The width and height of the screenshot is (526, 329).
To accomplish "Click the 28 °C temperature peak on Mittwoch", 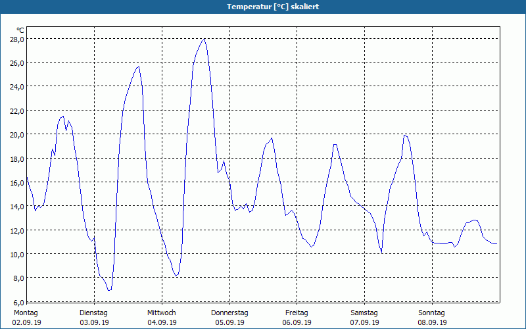I will (x=204, y=39).
